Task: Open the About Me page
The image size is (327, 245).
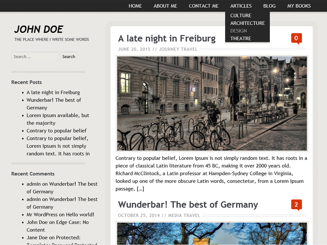Action: 165,6
